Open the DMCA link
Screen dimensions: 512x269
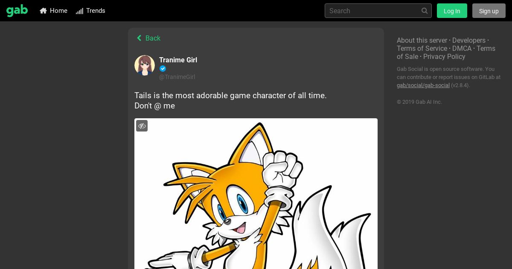(462, 48)
